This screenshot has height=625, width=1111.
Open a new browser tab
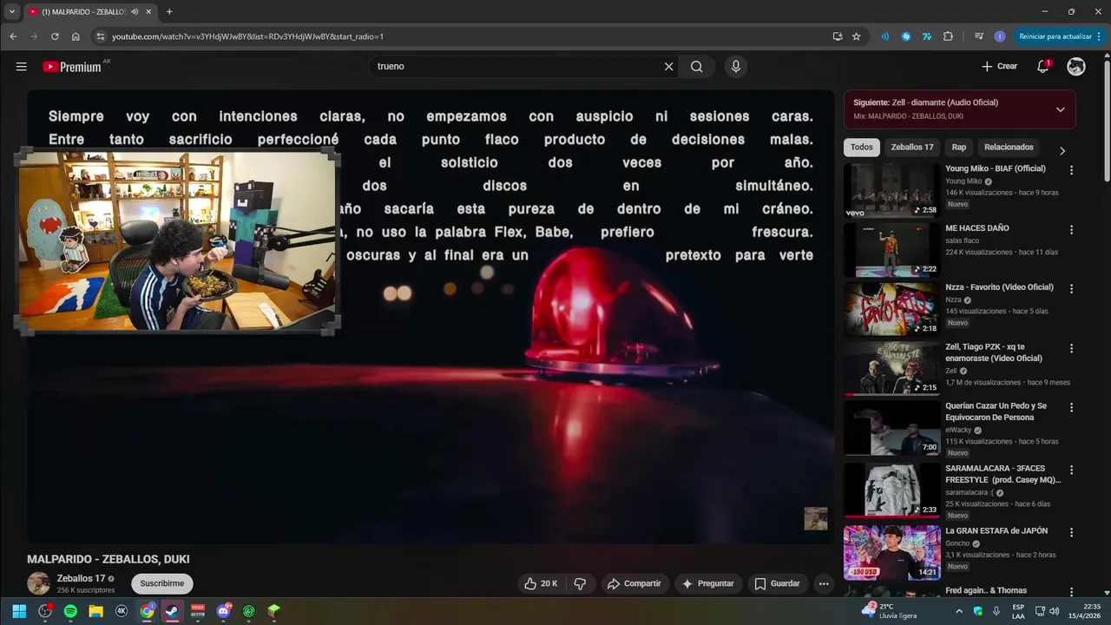[169, 12]
